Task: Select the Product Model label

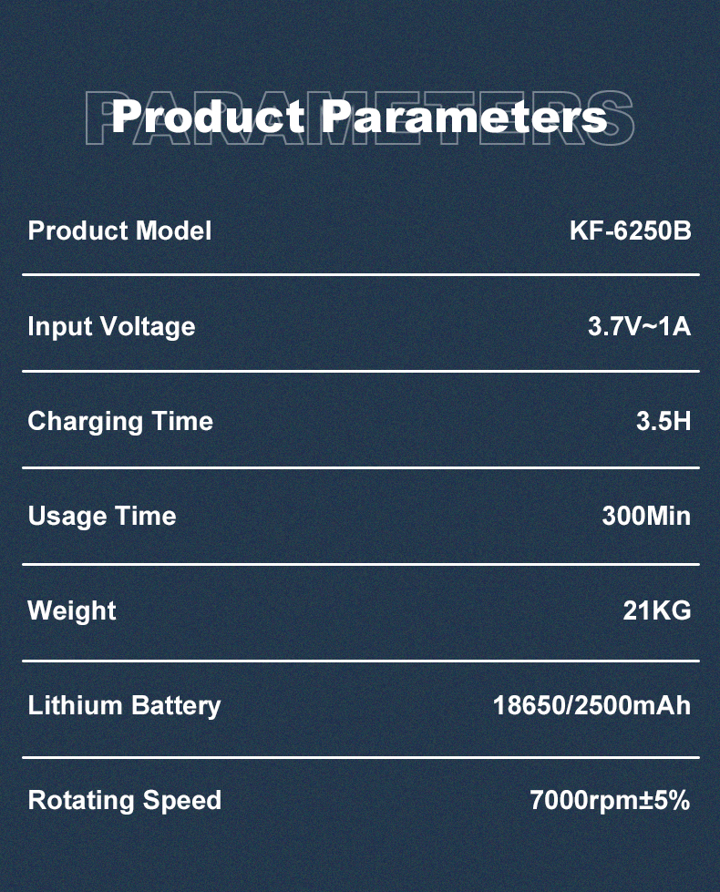Action: coord(119,231)
